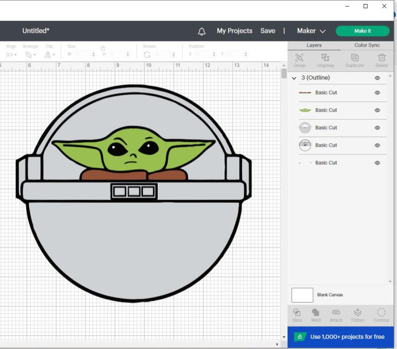This screenshot has width=397, height=349.
Task: Toggle visibility of 3 (Outline) group
Action: point(377,78)
